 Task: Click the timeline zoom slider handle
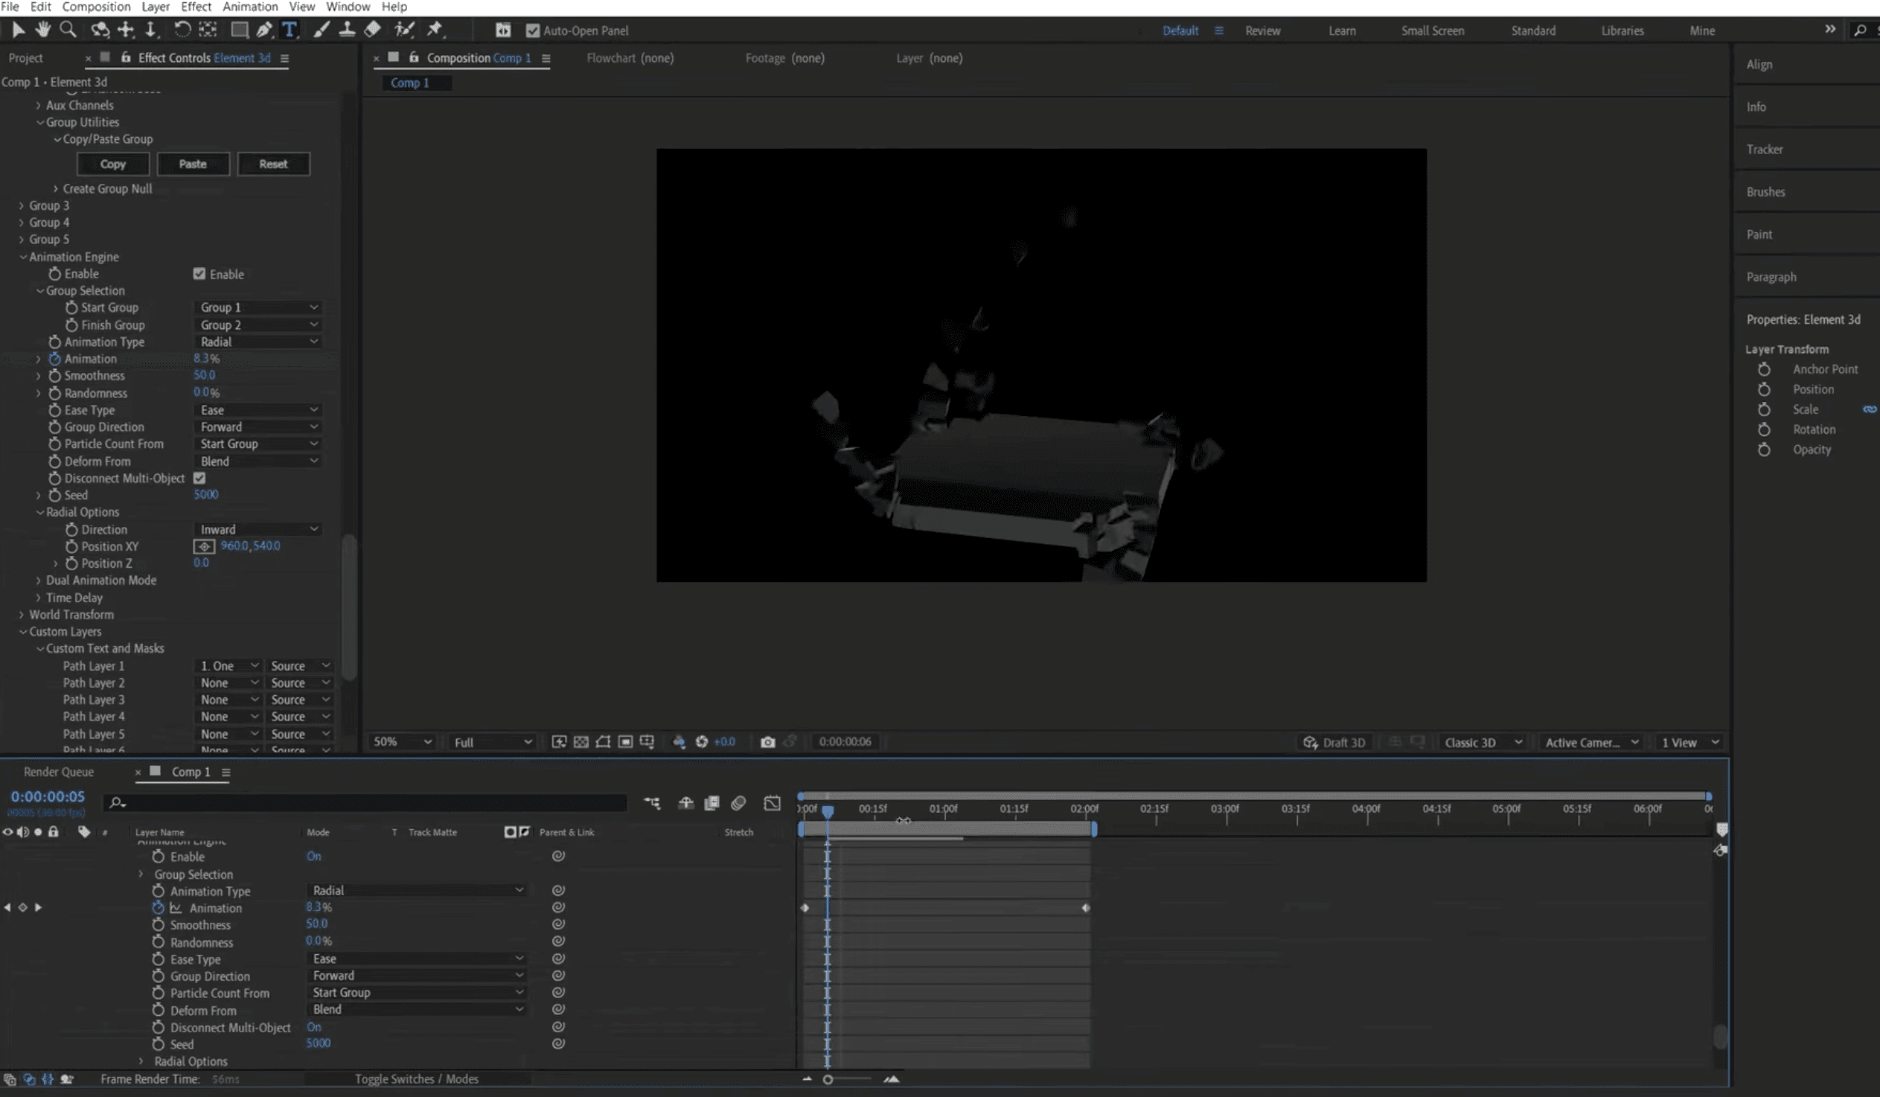pos(828,1080)
